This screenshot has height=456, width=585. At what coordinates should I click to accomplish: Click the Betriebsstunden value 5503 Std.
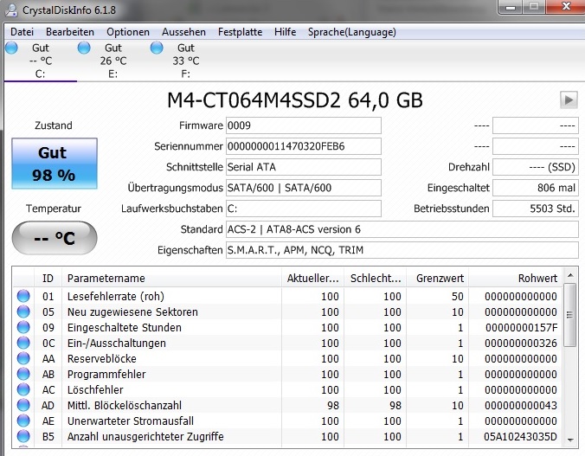click(536, 209)
